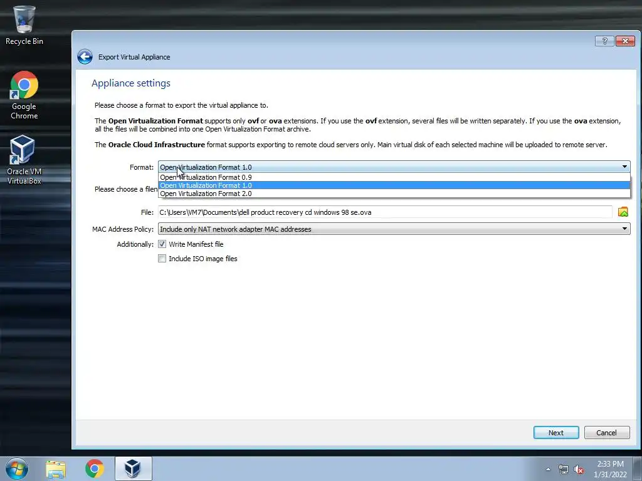This screenshot has width=642, height=481.
Task: Open File Explorer from taskbar
Action: pyautogui.click(x=56, y=468)
